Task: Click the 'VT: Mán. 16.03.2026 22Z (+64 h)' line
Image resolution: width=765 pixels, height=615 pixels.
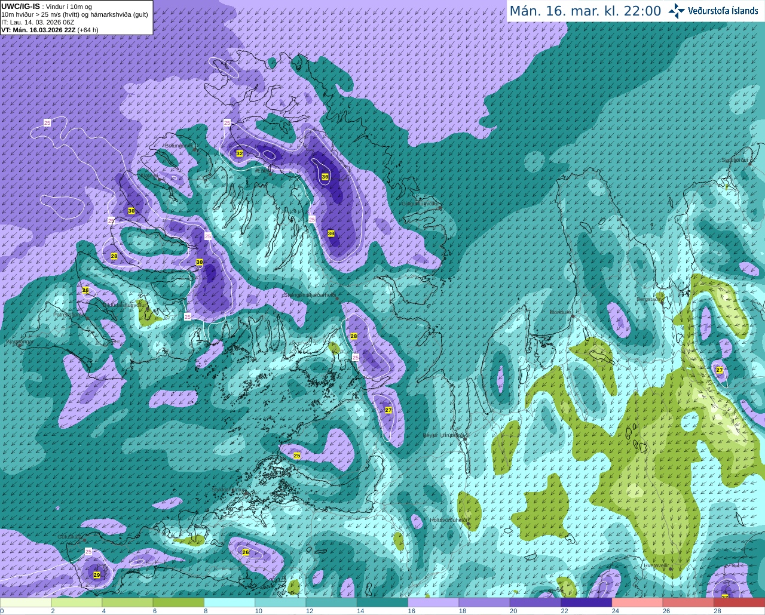Action: click(x=50, y=30)
